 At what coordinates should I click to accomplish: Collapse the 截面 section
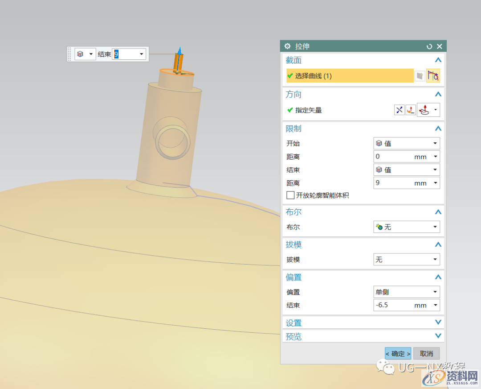(438, 60)
